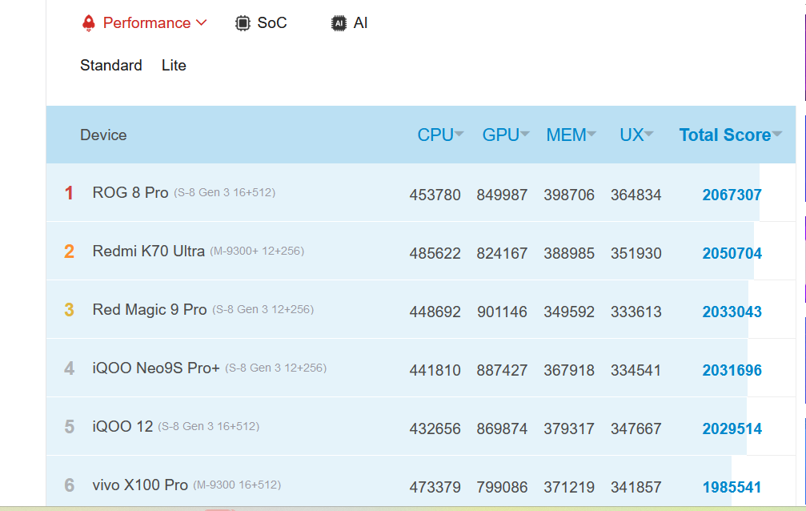Click Red Magic 9 Pro CPU score 448692
This screenshot has width=806, height=511.
[x=435, y=312]
